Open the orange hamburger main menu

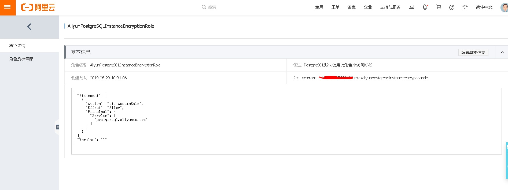8,7
